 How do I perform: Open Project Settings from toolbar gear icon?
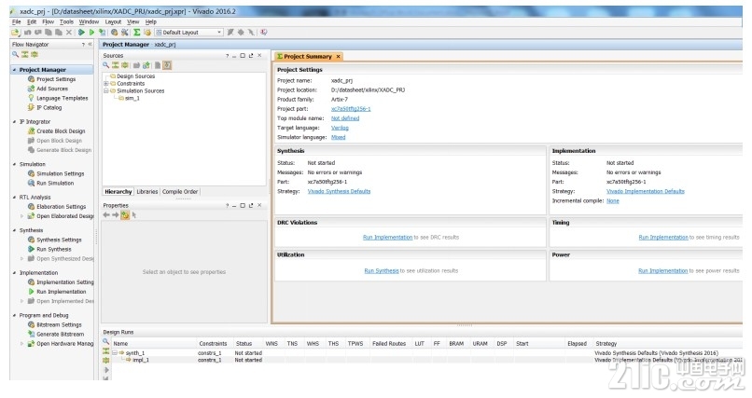[x=114, y=32]
